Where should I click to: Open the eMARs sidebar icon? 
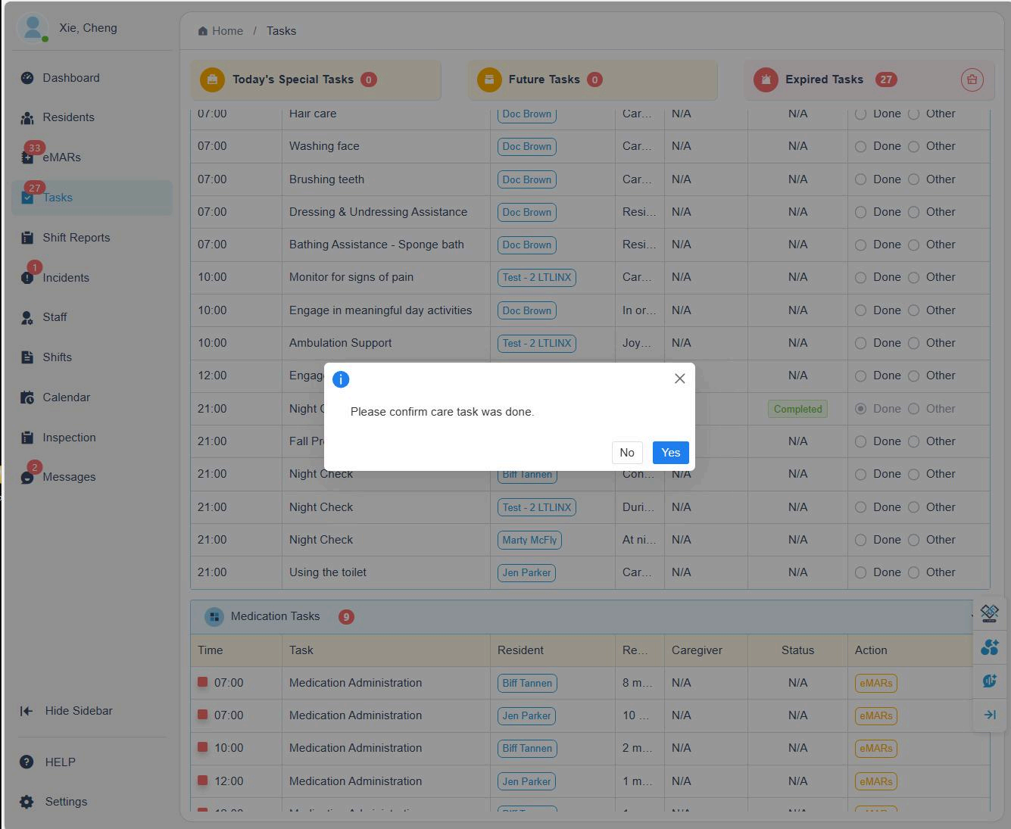click(27, 157)
